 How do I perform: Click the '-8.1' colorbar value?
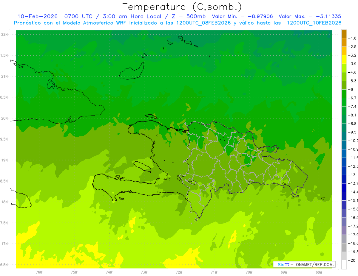pyautogui.click(x=353, y=115)
